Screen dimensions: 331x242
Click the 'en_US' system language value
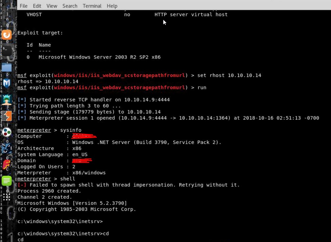[x=80, y=154]
